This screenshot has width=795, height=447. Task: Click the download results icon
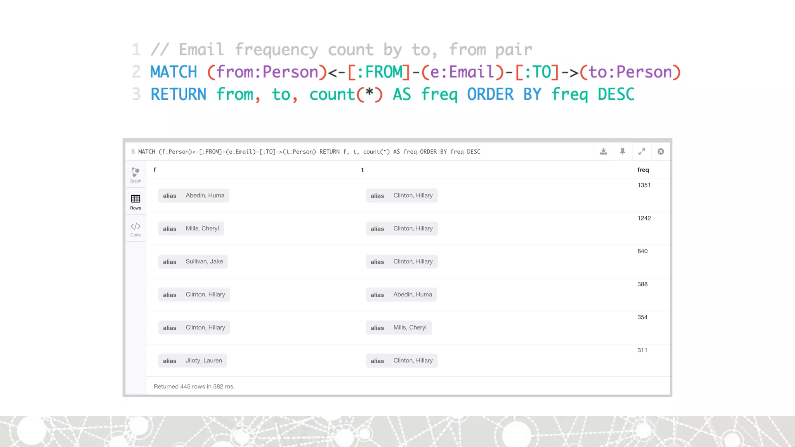603,152
